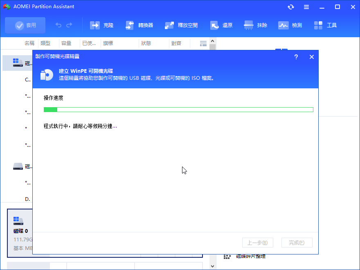
Task: Click the 類型 column header
Action: [45, 43]
